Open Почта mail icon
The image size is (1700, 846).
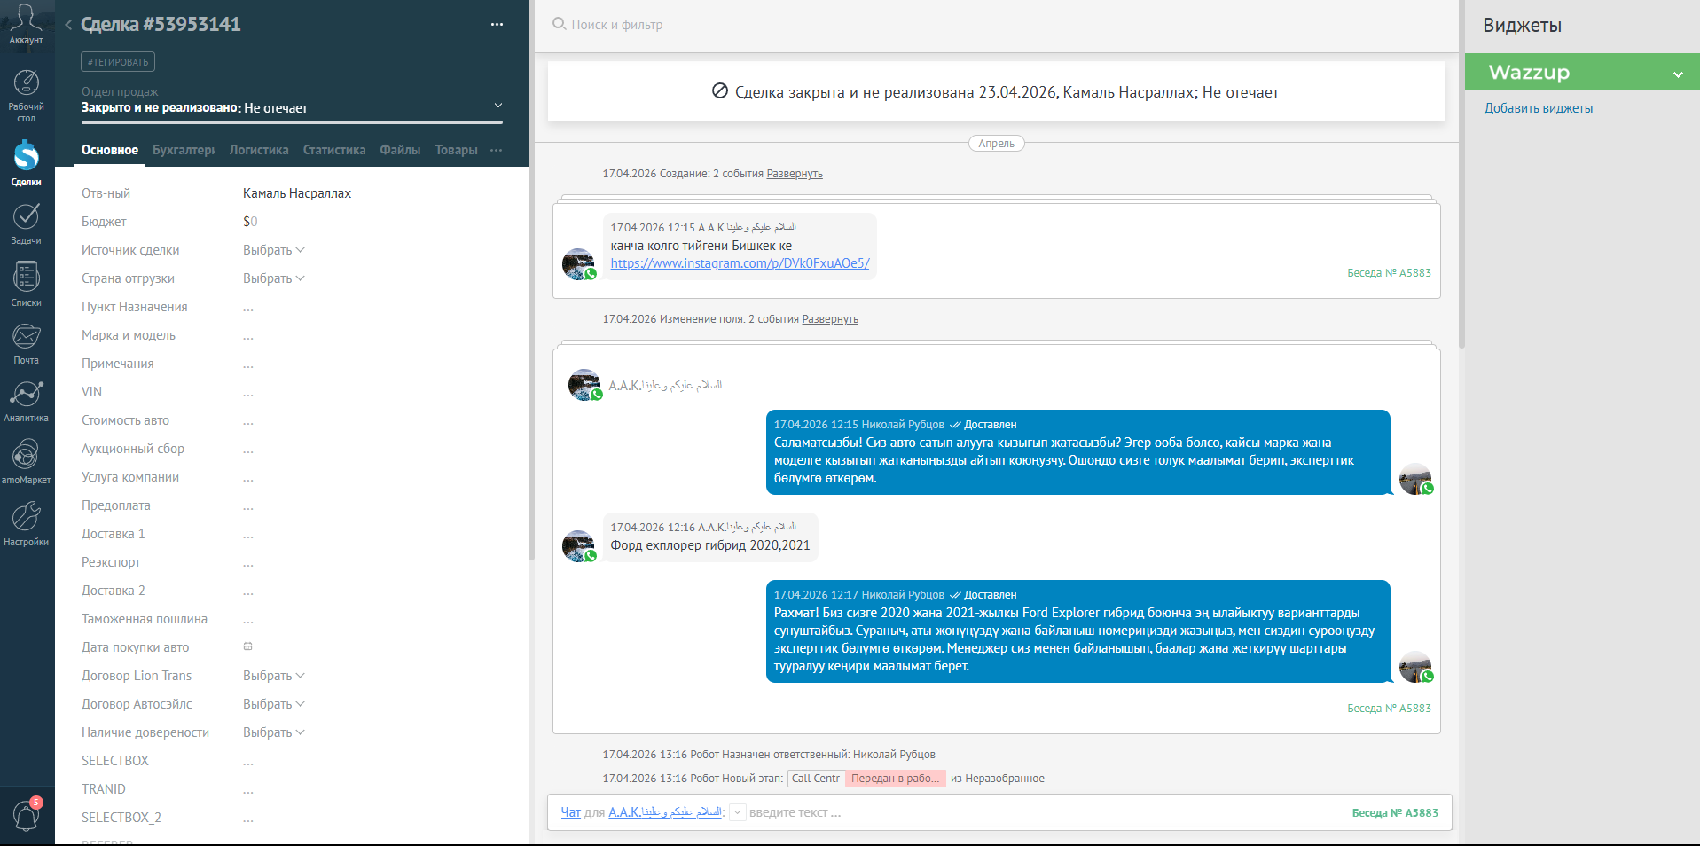click(26, 344)
